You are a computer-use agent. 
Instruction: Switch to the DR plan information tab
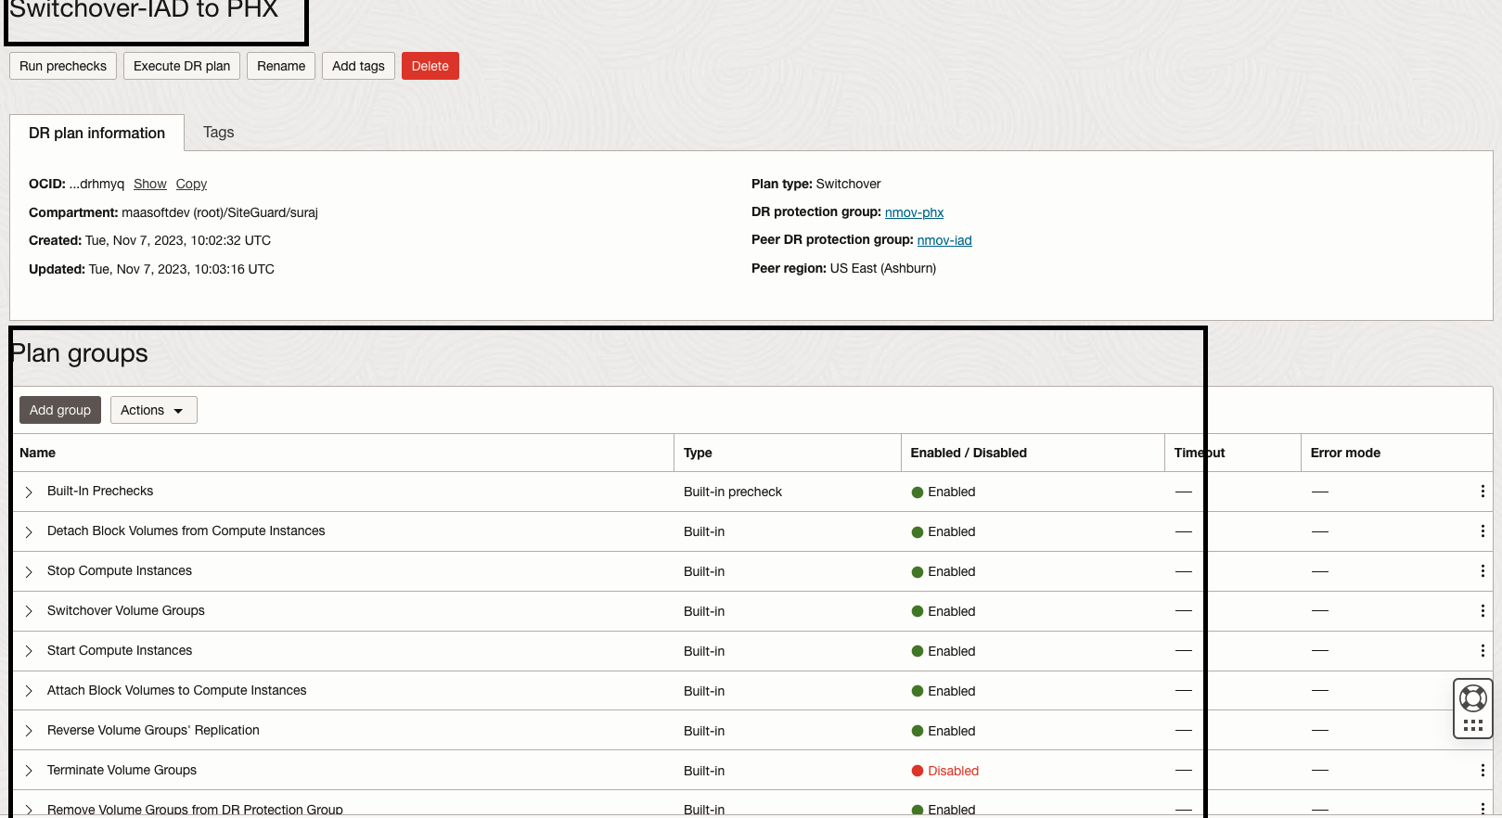click(96, 133)
